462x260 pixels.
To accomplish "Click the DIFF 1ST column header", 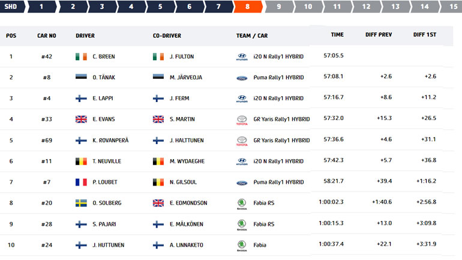I will 425,35.
